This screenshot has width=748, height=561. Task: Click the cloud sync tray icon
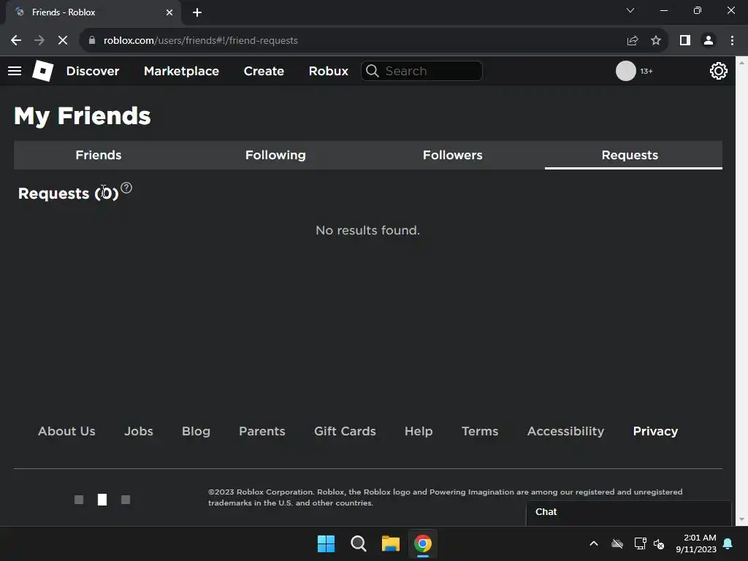(617, 543)
